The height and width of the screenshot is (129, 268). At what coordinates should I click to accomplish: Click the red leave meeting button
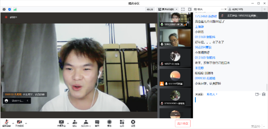tap(183, 123)
